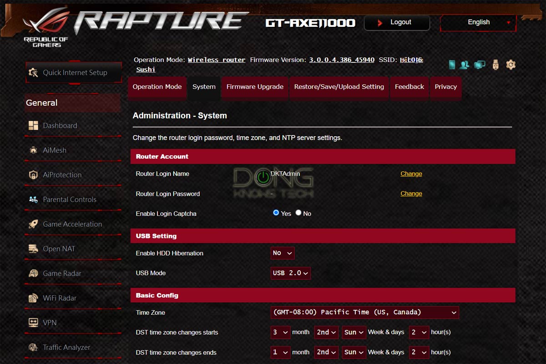546x364 pixels.
Task: Open the guest network users icon
Action: click(464, 65)
